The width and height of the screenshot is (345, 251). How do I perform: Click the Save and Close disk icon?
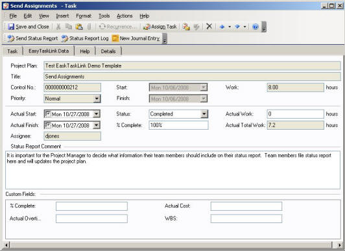tap(11, 27)
